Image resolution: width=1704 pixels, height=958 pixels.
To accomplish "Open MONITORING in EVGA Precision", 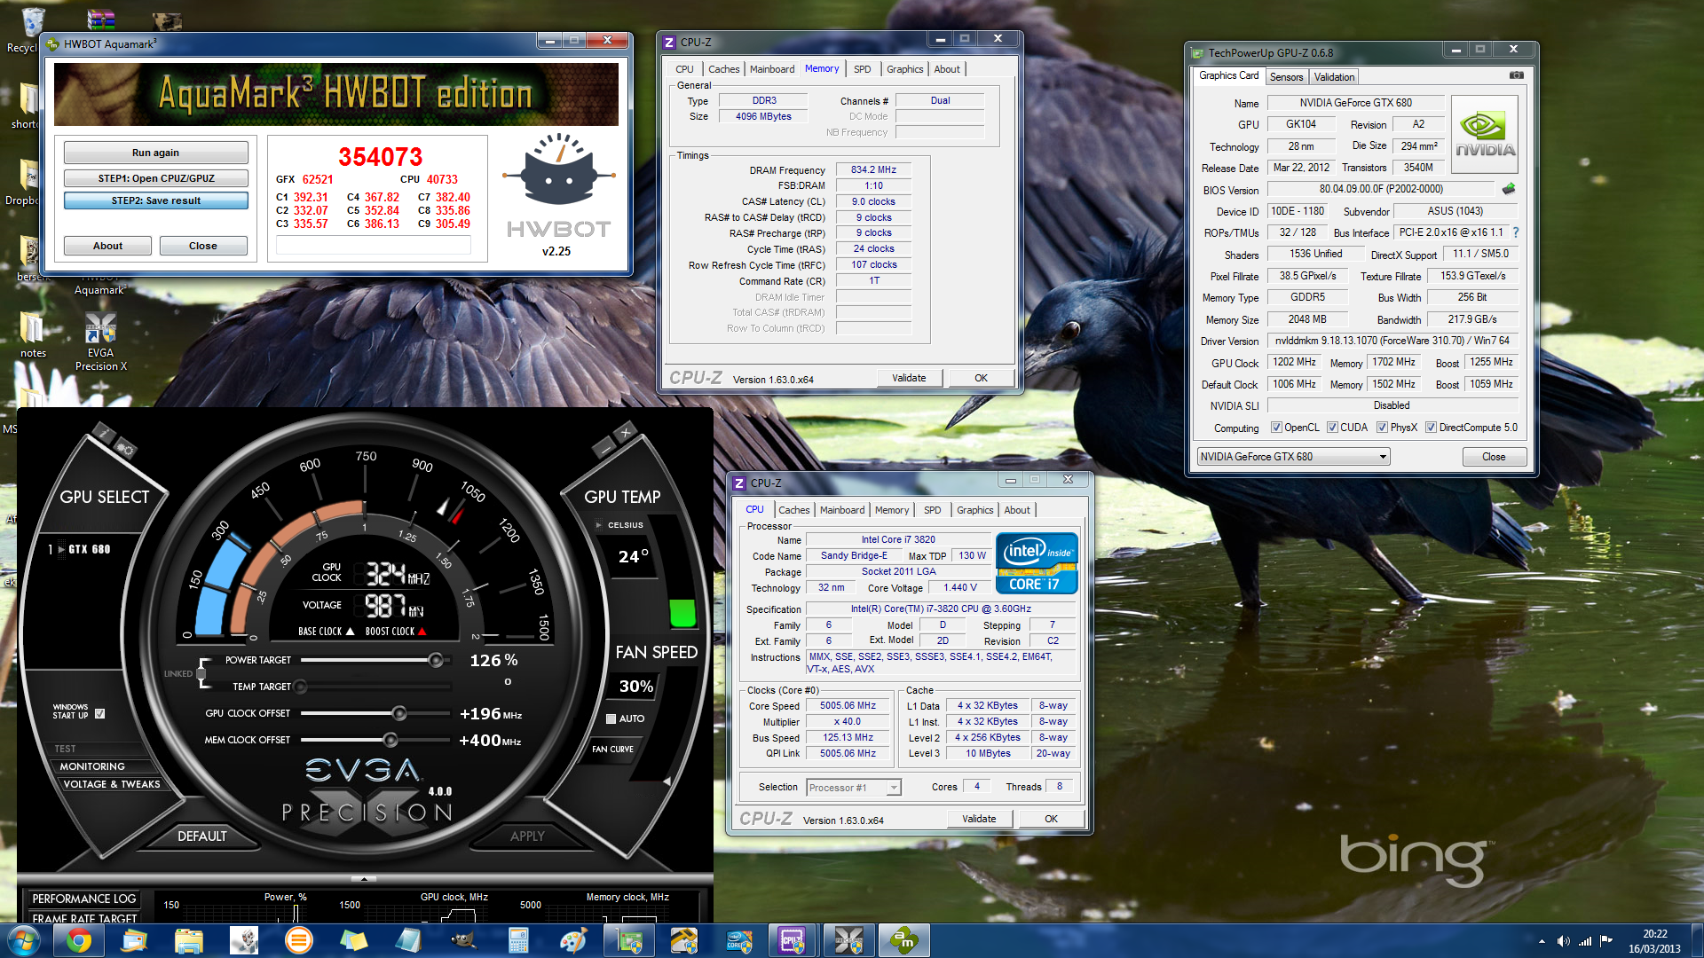I will 92,766.
